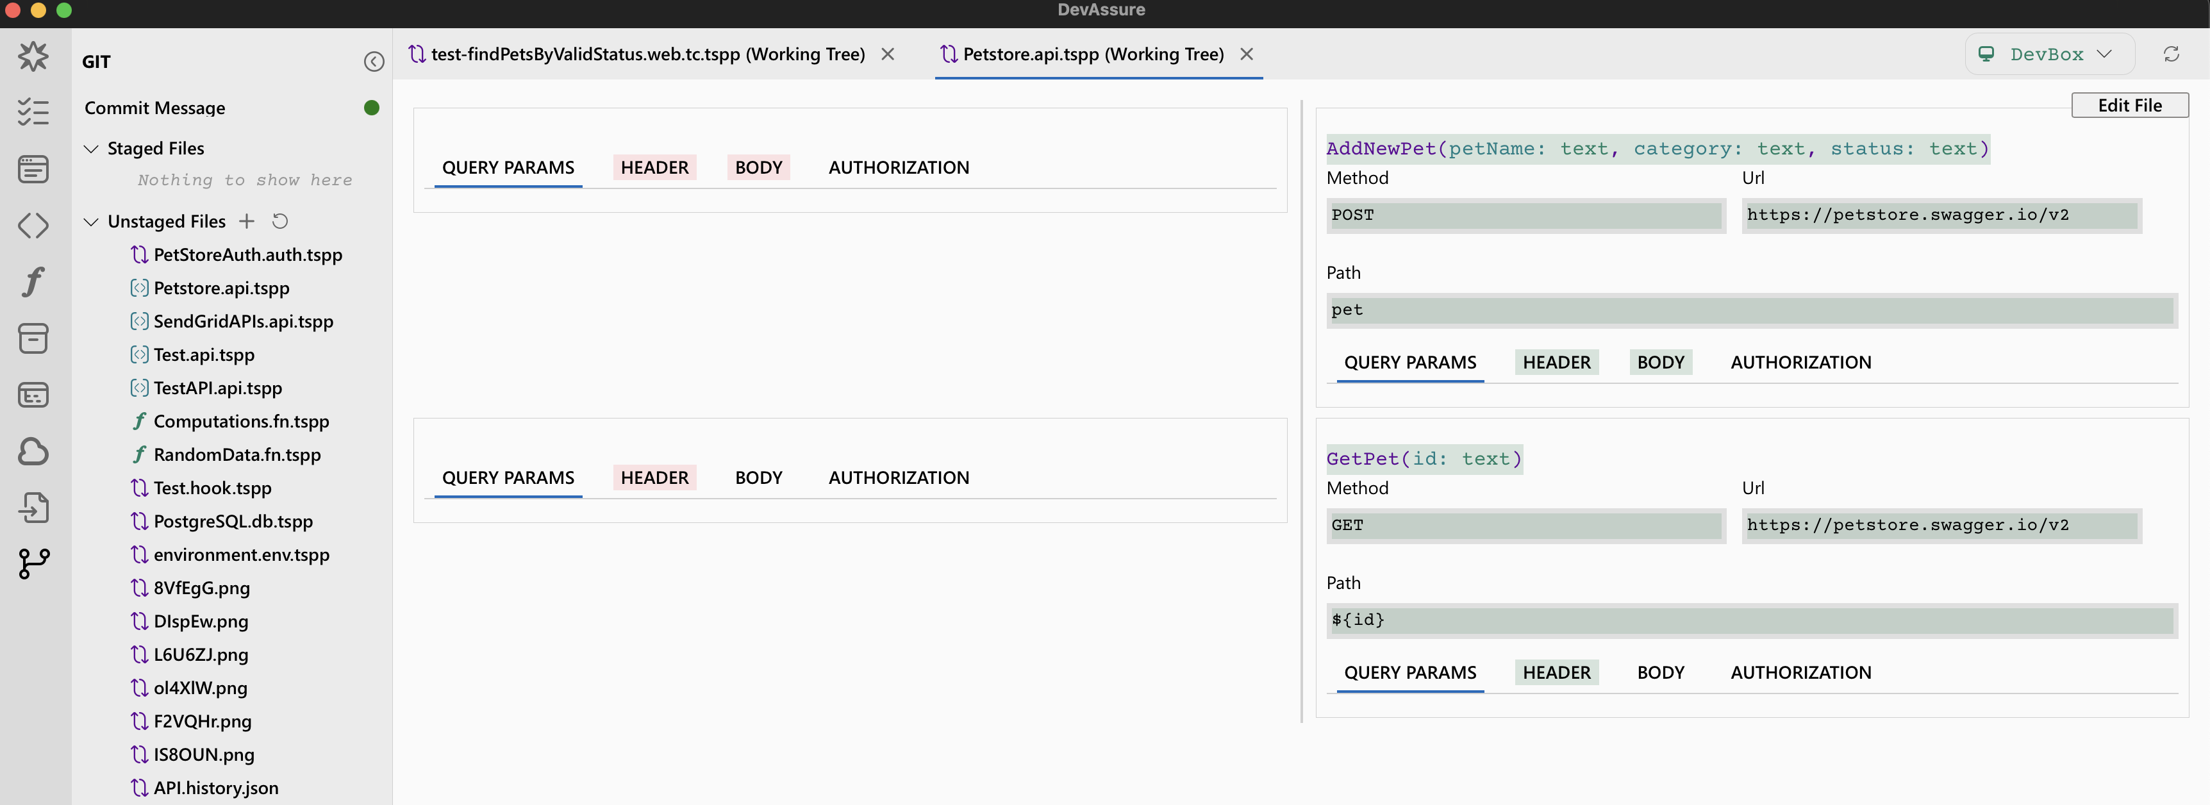Stage all files with the plus icon
Image resolution: width=2210 pixels, height=805 pixels.
coord(246,220)
